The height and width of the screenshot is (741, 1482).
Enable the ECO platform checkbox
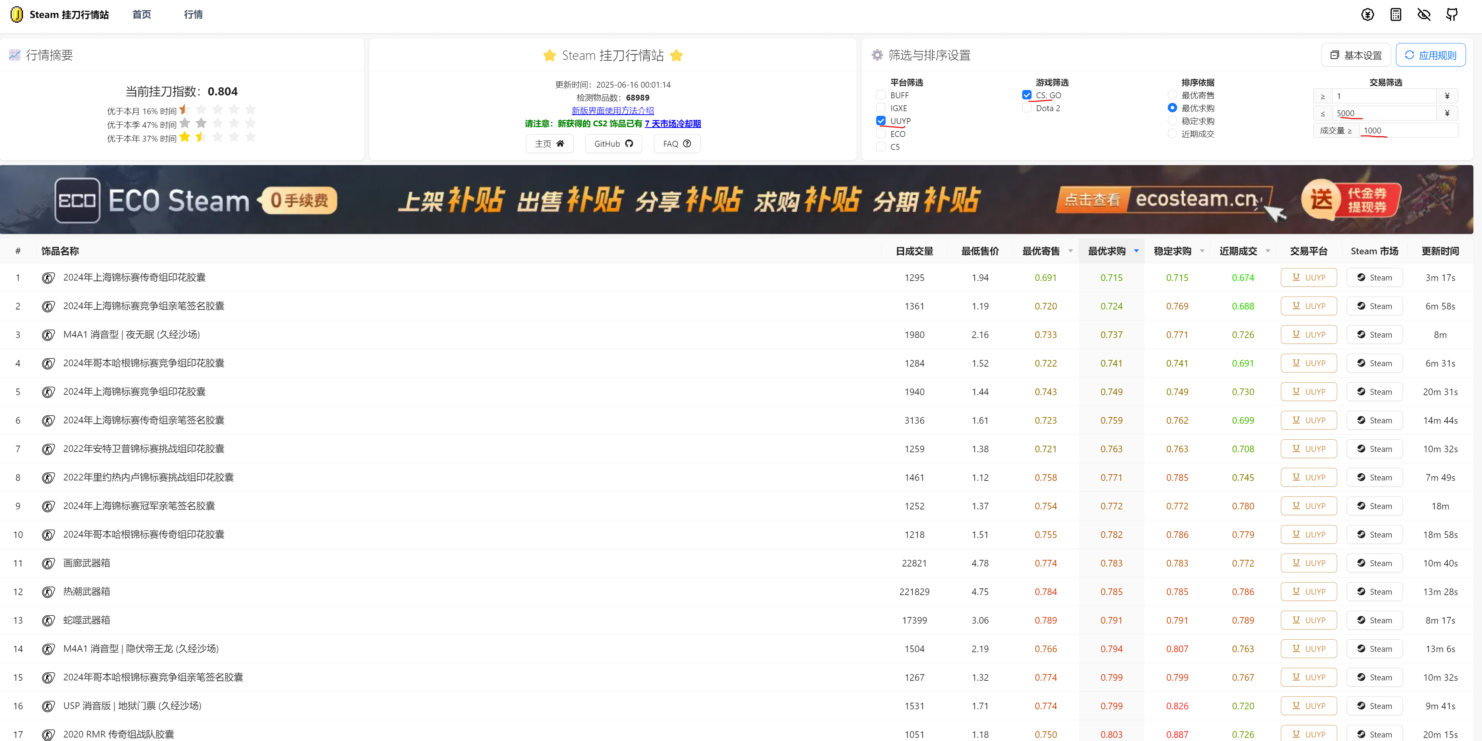881,133
